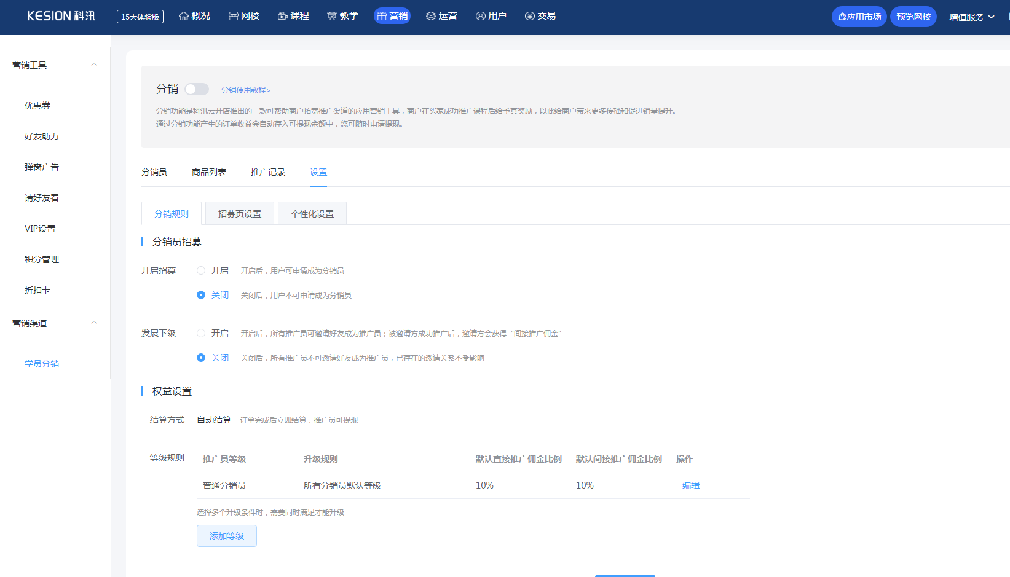The image size is (1010, 577).
Task: Open VIP设置 in sidebar
Action: pyautogui.click(x=40, y=229)
